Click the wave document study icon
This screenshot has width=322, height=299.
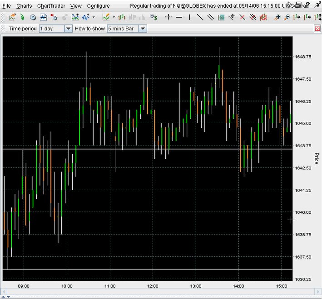coord(43,17)
